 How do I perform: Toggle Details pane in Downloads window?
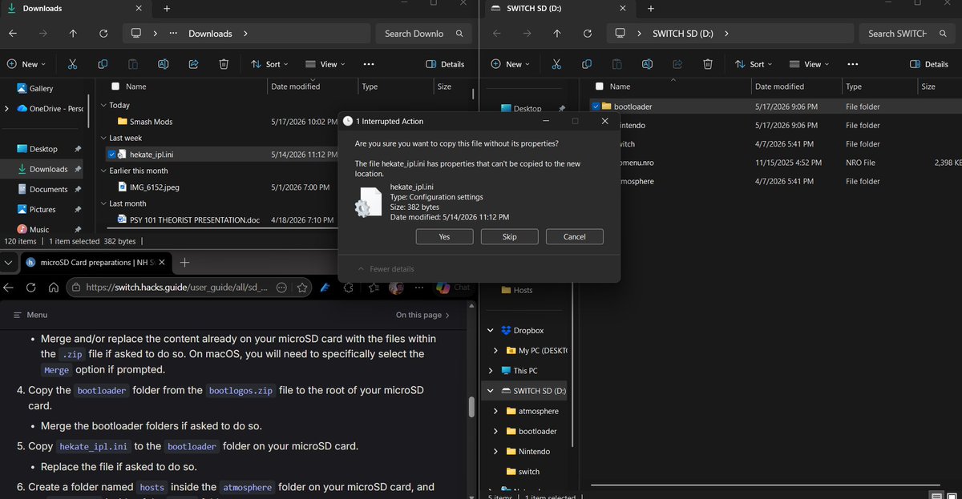pyautogui.click(x=445, y=64)
